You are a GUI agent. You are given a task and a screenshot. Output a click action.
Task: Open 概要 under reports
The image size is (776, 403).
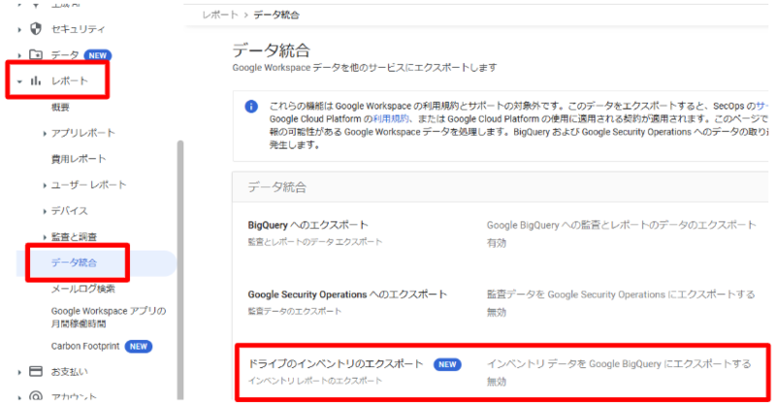60,108
